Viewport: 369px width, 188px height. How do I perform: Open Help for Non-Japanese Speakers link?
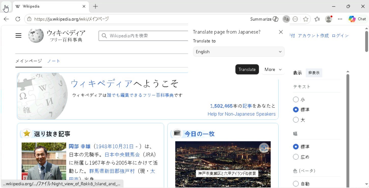click(x=242, y=114)
